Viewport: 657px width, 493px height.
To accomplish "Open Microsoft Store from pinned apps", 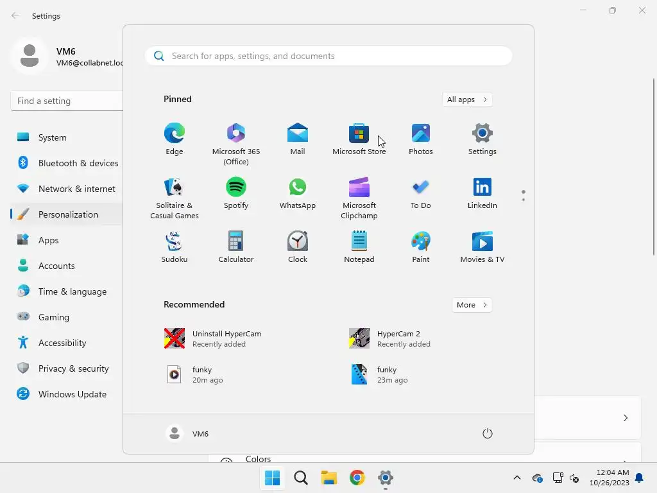I will coord(359,139).
